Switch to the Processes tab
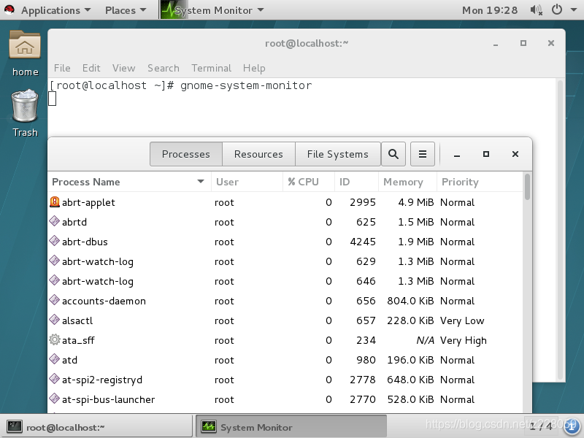Image resolution: width=584 pixels, height=438 pixels. [x=186, y=154]
